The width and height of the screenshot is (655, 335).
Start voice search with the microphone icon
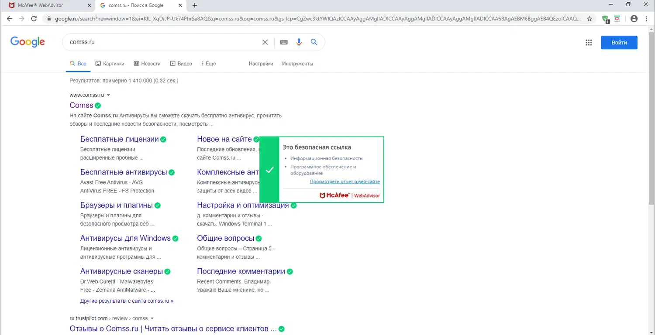tap(299, 42)
